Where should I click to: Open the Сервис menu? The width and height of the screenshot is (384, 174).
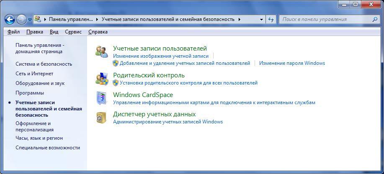[73, 32]
